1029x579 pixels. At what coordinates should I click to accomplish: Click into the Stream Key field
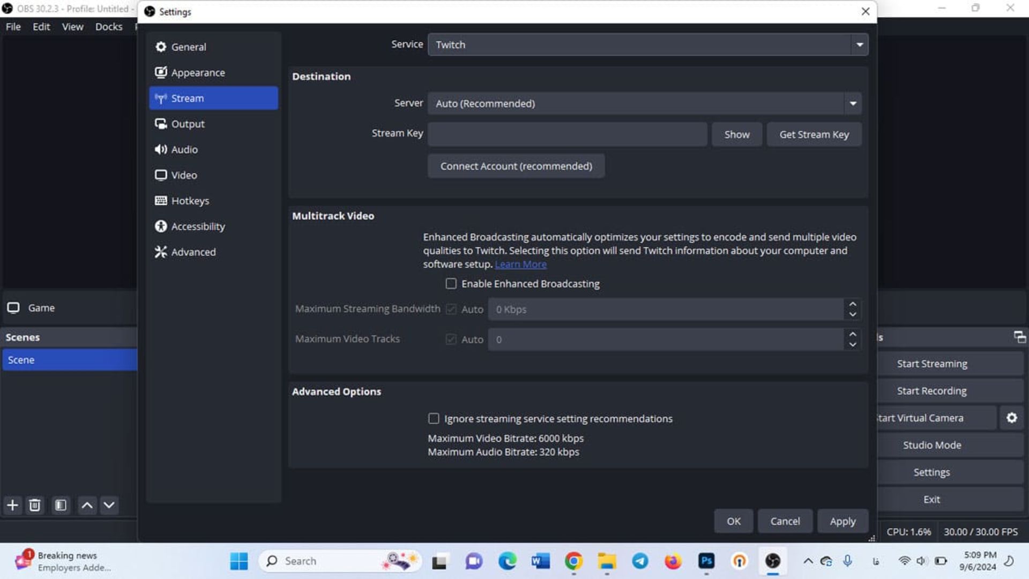coord(567,134)
